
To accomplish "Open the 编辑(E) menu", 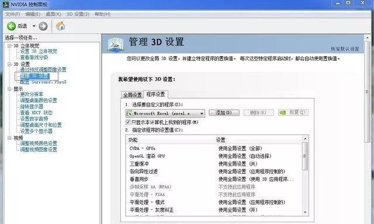I will [x=33, y=14].
